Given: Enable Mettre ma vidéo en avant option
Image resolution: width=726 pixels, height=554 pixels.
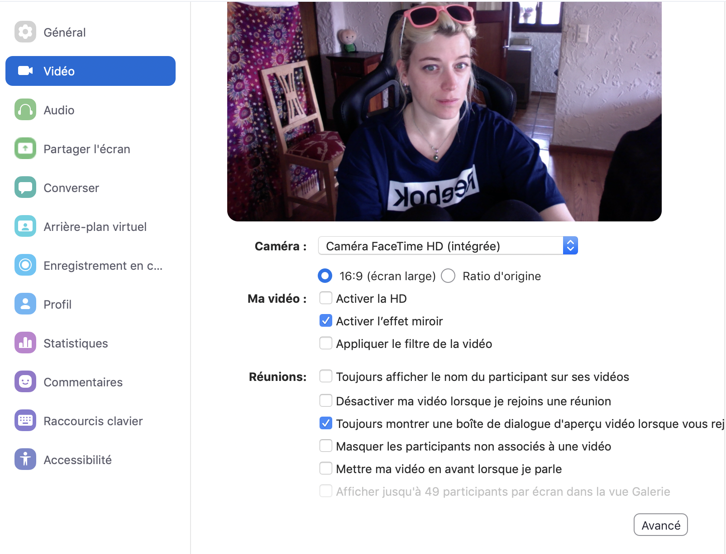Looking at the screenshot, I should (x=326, y=469).
